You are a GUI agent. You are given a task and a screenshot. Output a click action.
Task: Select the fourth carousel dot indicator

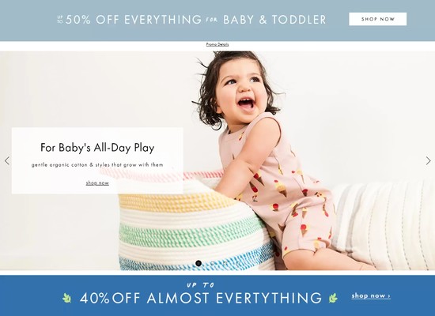coord(238,263)
